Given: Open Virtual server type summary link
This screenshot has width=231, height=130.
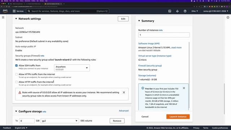Looking at the screenshot, I should point(155,56).
